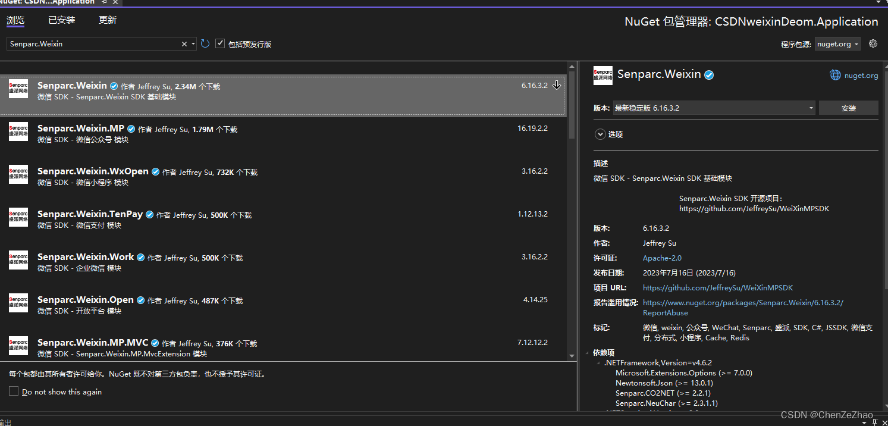Clear the search box with the X icon

coord(184,44)
